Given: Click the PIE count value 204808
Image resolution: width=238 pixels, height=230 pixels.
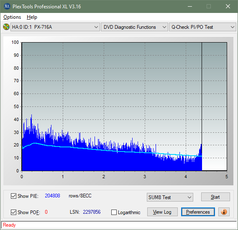Looking at the screenshot, I should tap(52, 196).
